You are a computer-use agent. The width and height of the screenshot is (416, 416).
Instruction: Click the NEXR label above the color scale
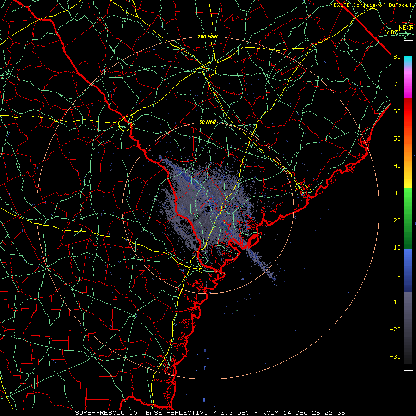[406, 28]
